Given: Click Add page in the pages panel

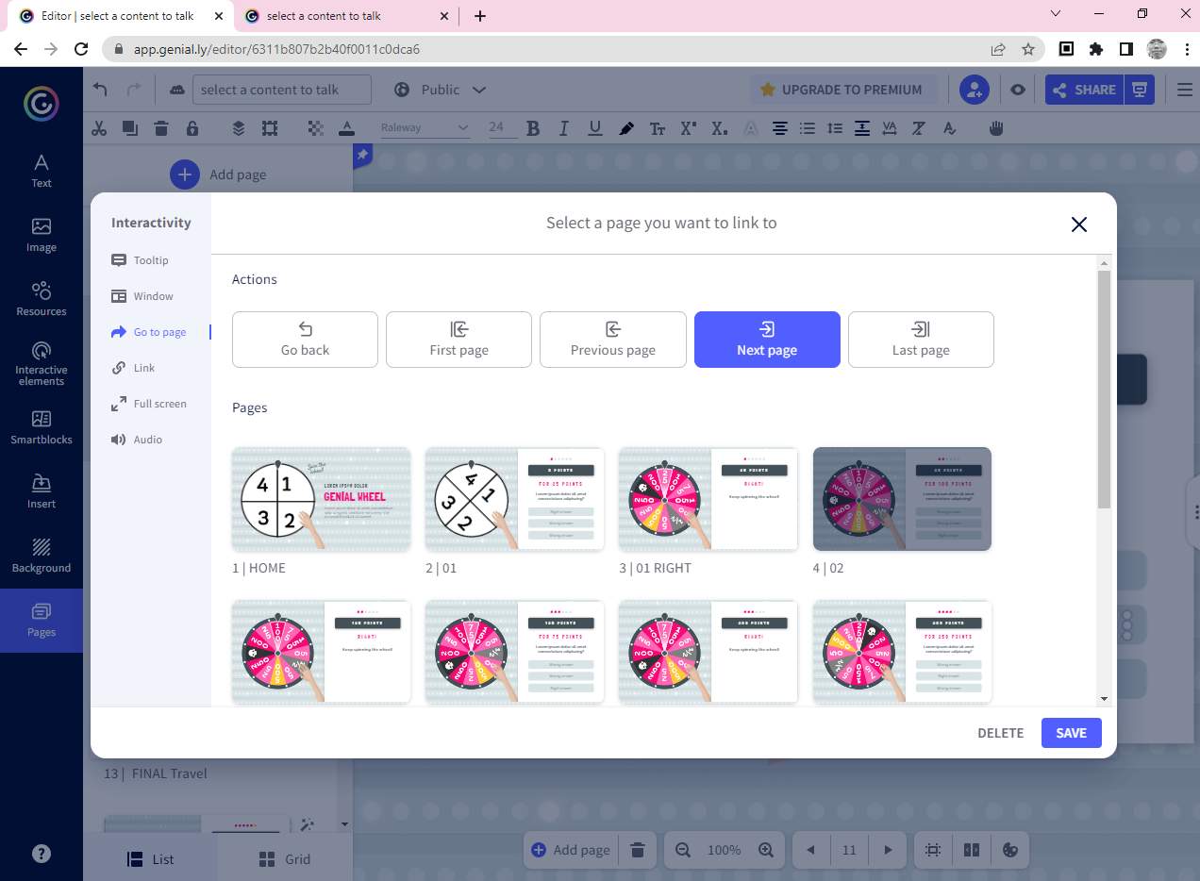Looking at the screenshot, I should (x=218, y=175).
